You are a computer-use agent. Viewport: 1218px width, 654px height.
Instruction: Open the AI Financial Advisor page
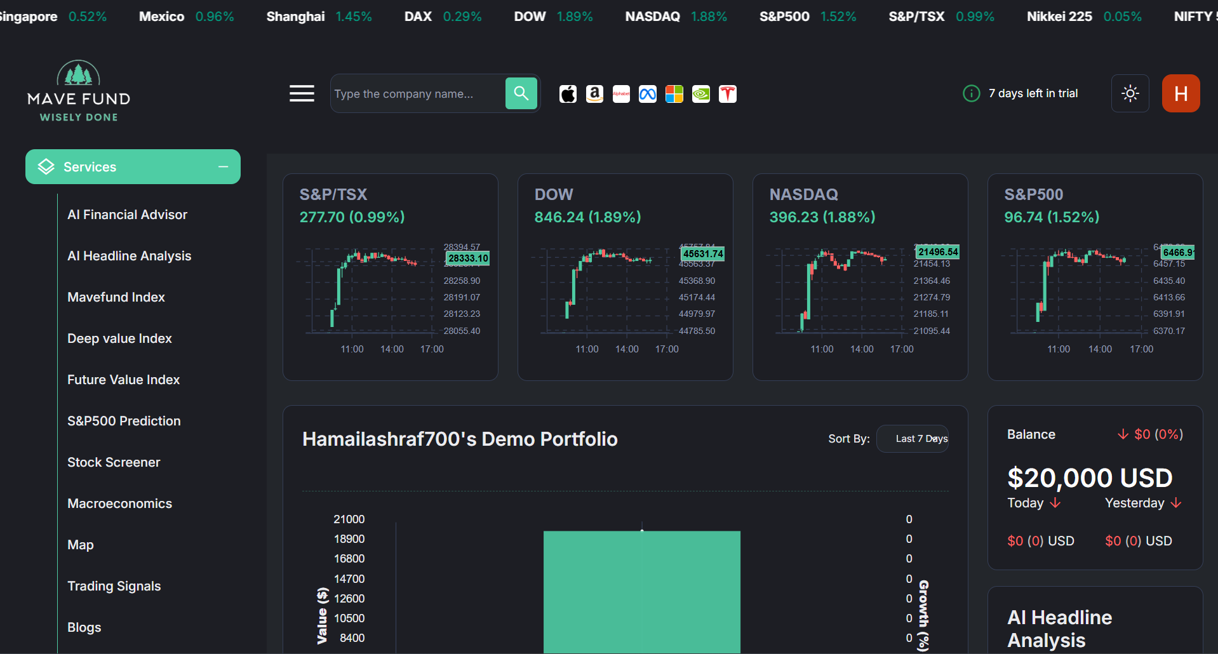(127, 215)
